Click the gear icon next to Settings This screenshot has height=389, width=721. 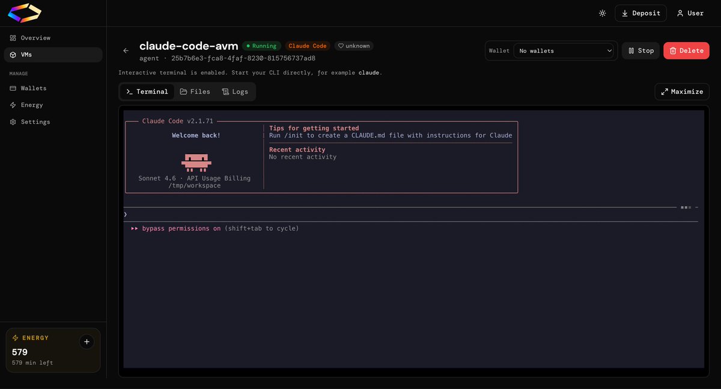tap(14, 122)
